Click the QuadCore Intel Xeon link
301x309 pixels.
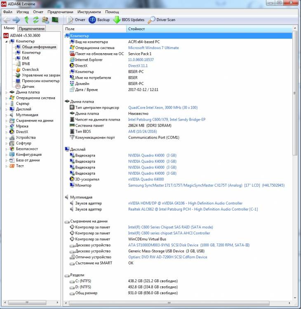(x=163, y=108)
